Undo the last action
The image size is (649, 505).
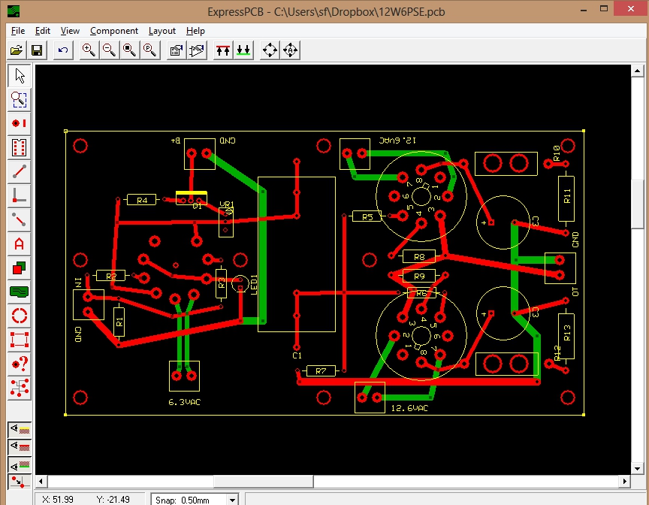[x=63, y=50]
